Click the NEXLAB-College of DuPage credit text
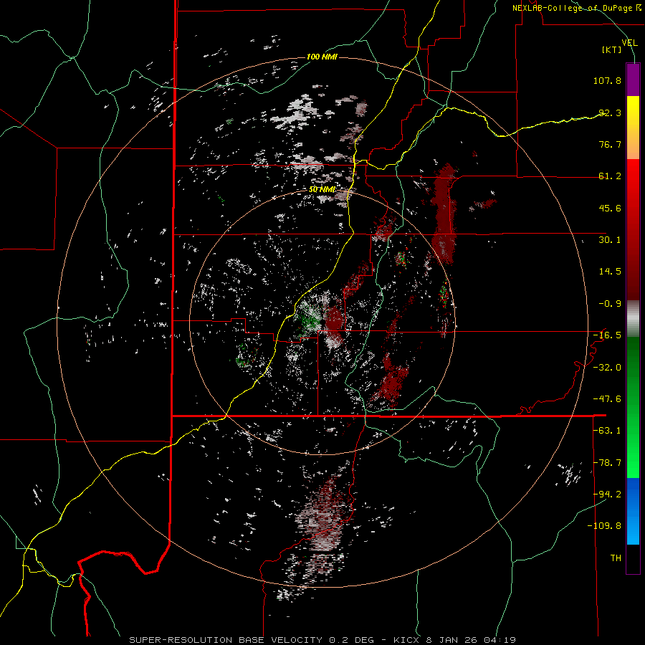The image size is (645, 645). [x=573, y=8]
